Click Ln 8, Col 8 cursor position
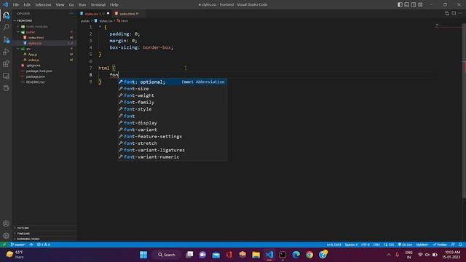This screenshot has width=466, height=262. (334, 245)
